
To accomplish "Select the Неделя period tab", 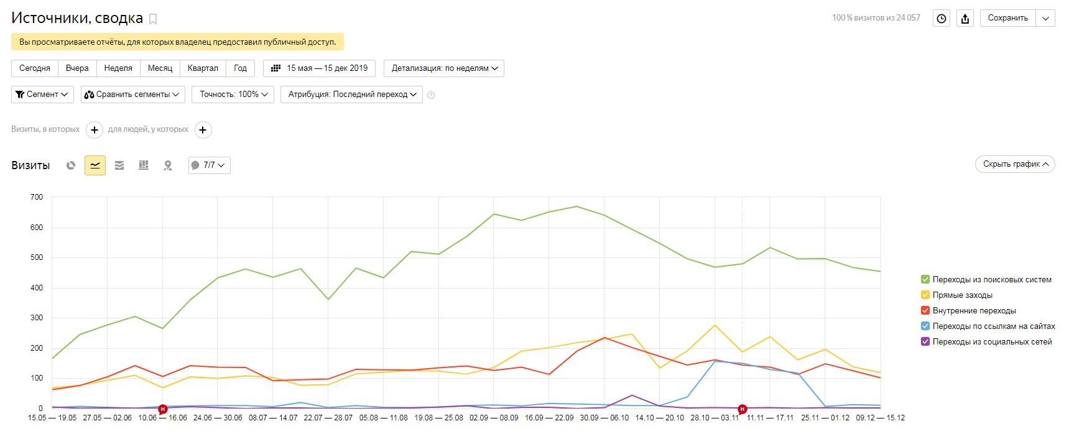I will pos(118,68).
